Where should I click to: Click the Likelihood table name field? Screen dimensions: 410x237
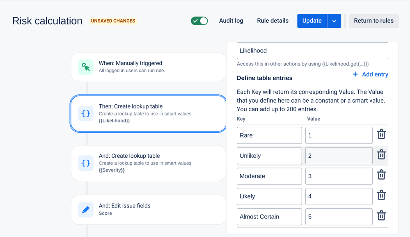(x=312, y=51)
